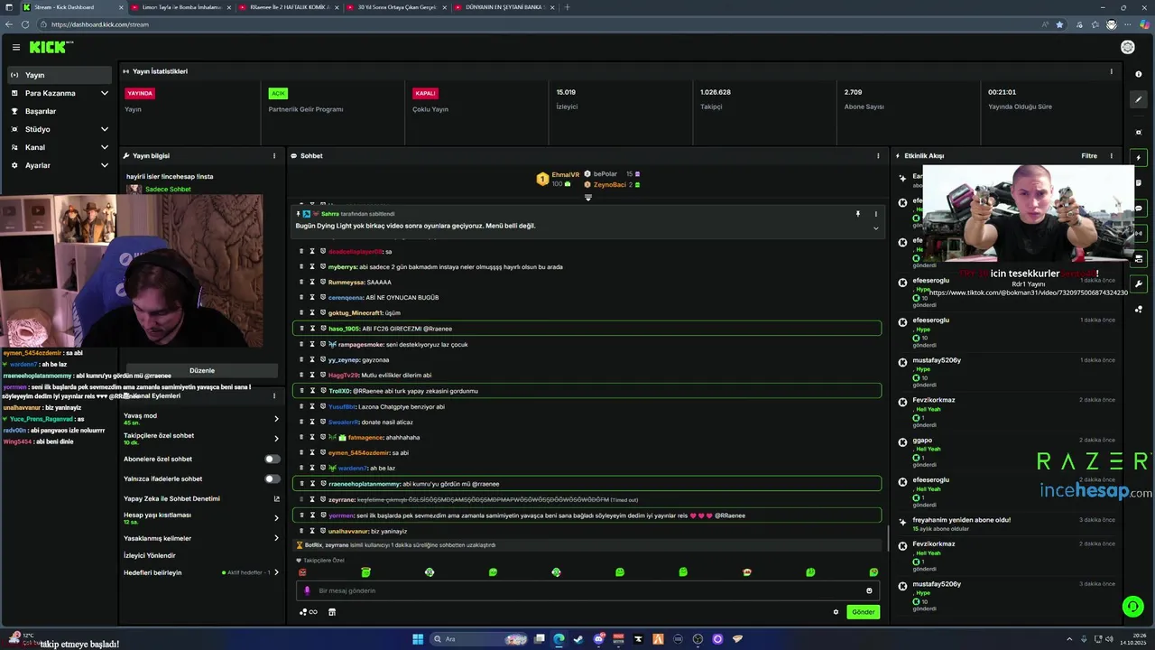Open Sohbet panel three-dot menu

[878, 156]
